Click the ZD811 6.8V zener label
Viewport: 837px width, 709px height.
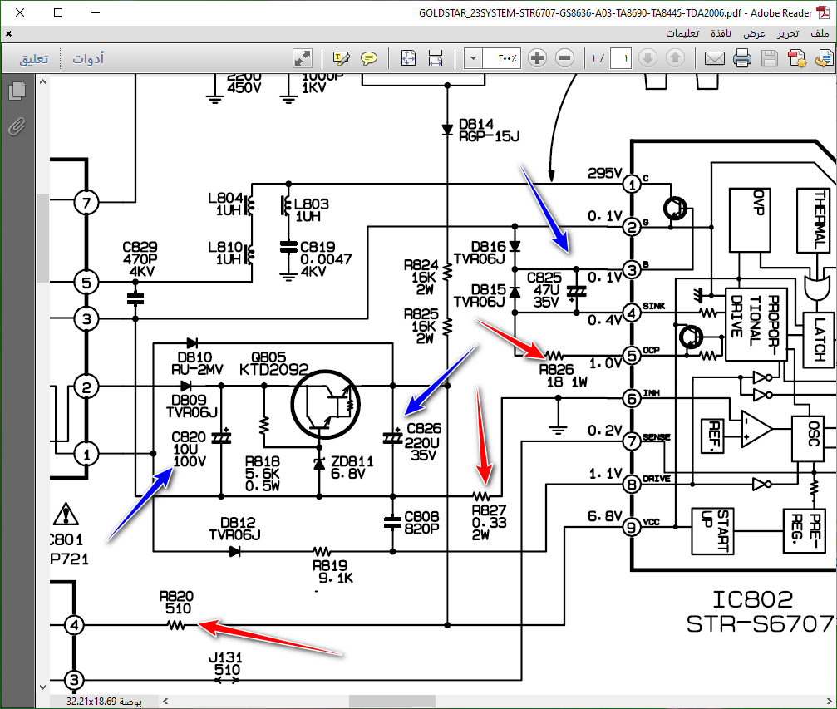click(x=352, y=467)
